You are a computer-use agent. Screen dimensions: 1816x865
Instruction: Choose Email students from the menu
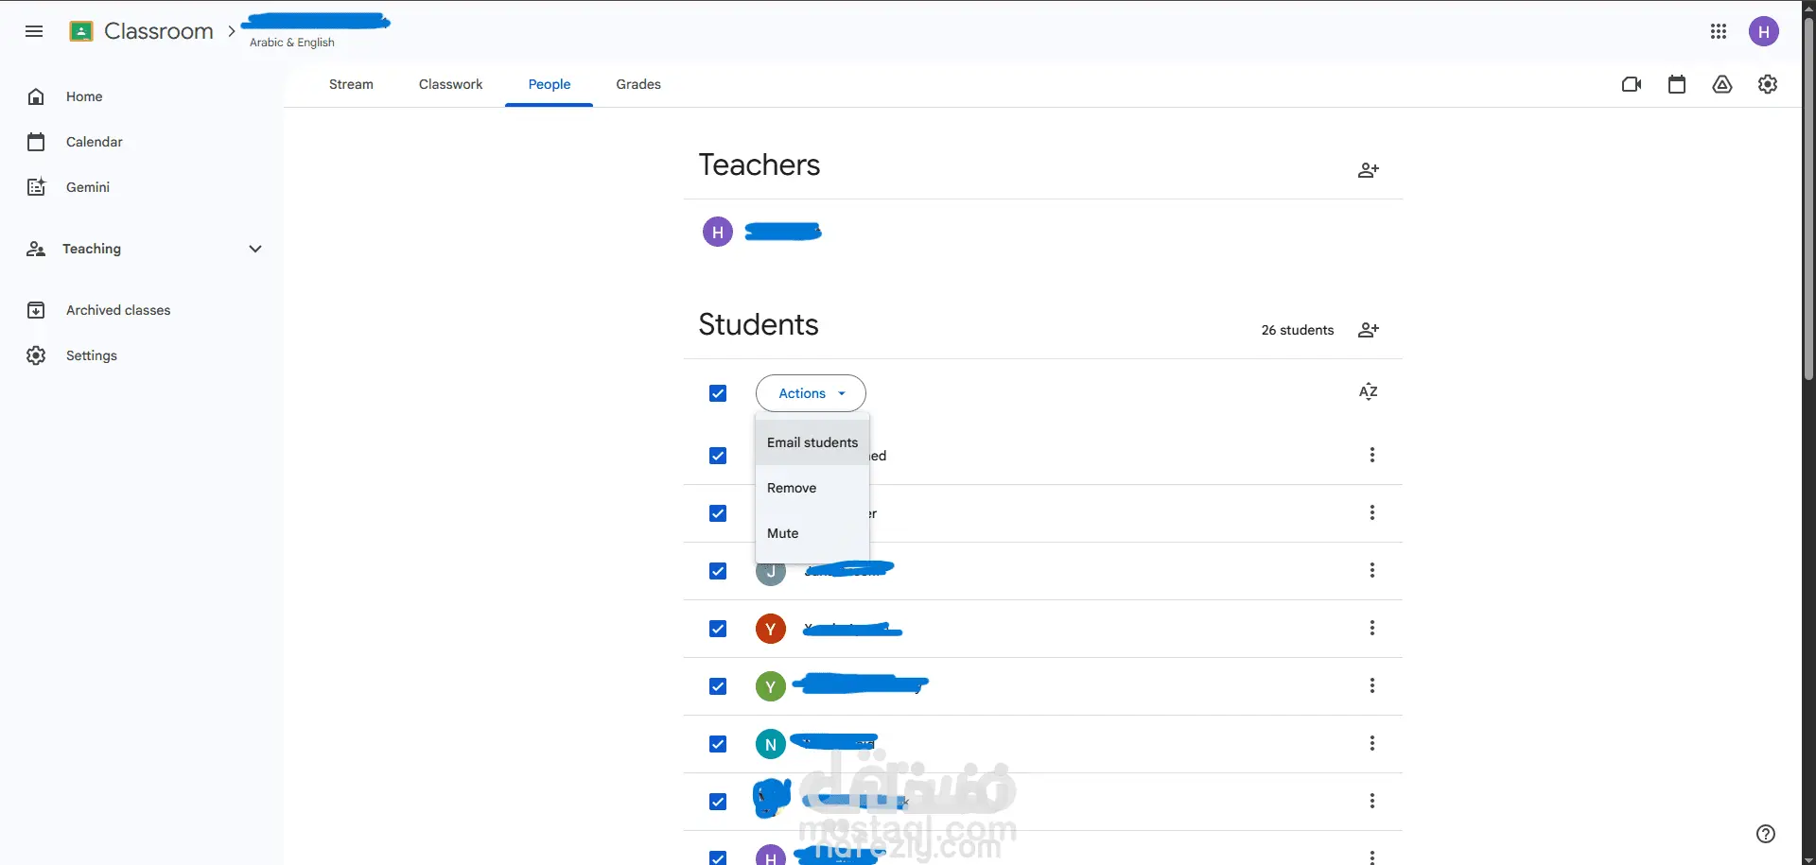coord(812,442)
